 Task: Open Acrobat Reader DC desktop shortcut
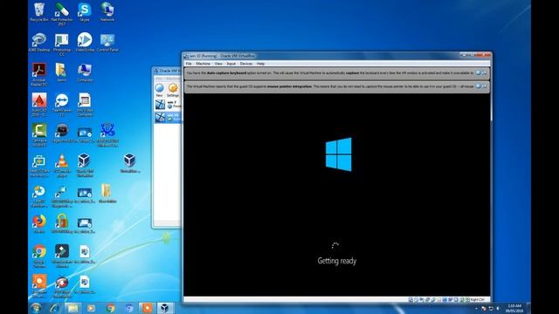pyautogui.click(x=38, y=75)
